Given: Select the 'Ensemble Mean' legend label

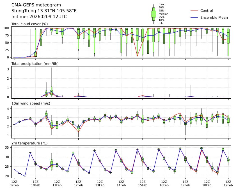Looking at the screenshot, I should pos(214,17).
